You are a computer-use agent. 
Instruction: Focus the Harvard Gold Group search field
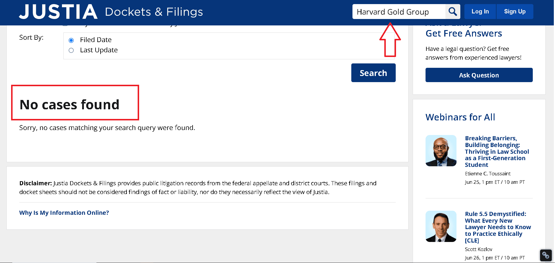pyautogui.click(x=399, y=12)
